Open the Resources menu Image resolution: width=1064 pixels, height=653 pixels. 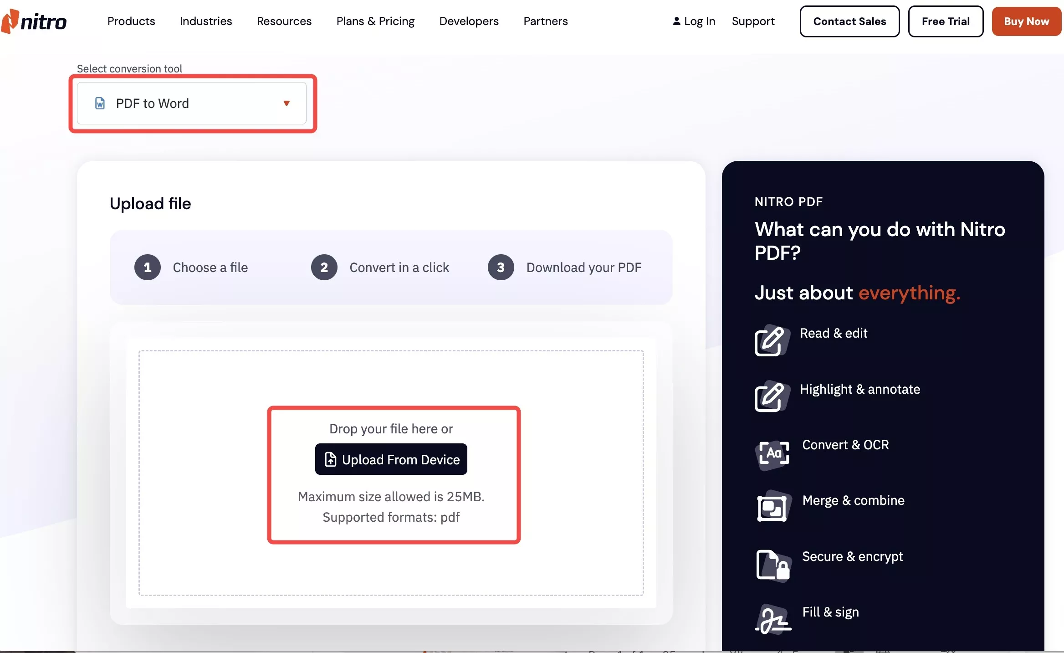(284, 21)
